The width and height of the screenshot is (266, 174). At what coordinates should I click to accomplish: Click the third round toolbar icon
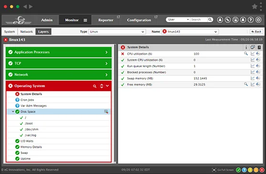(x=235, y=20)
